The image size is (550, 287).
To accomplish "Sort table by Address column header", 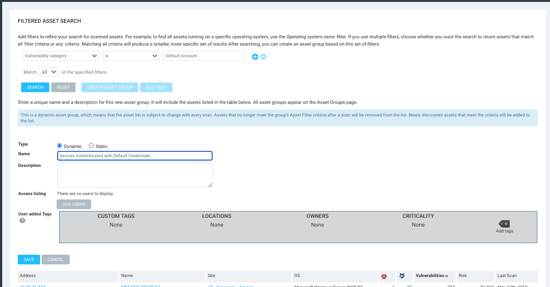I will pos(28,276).
